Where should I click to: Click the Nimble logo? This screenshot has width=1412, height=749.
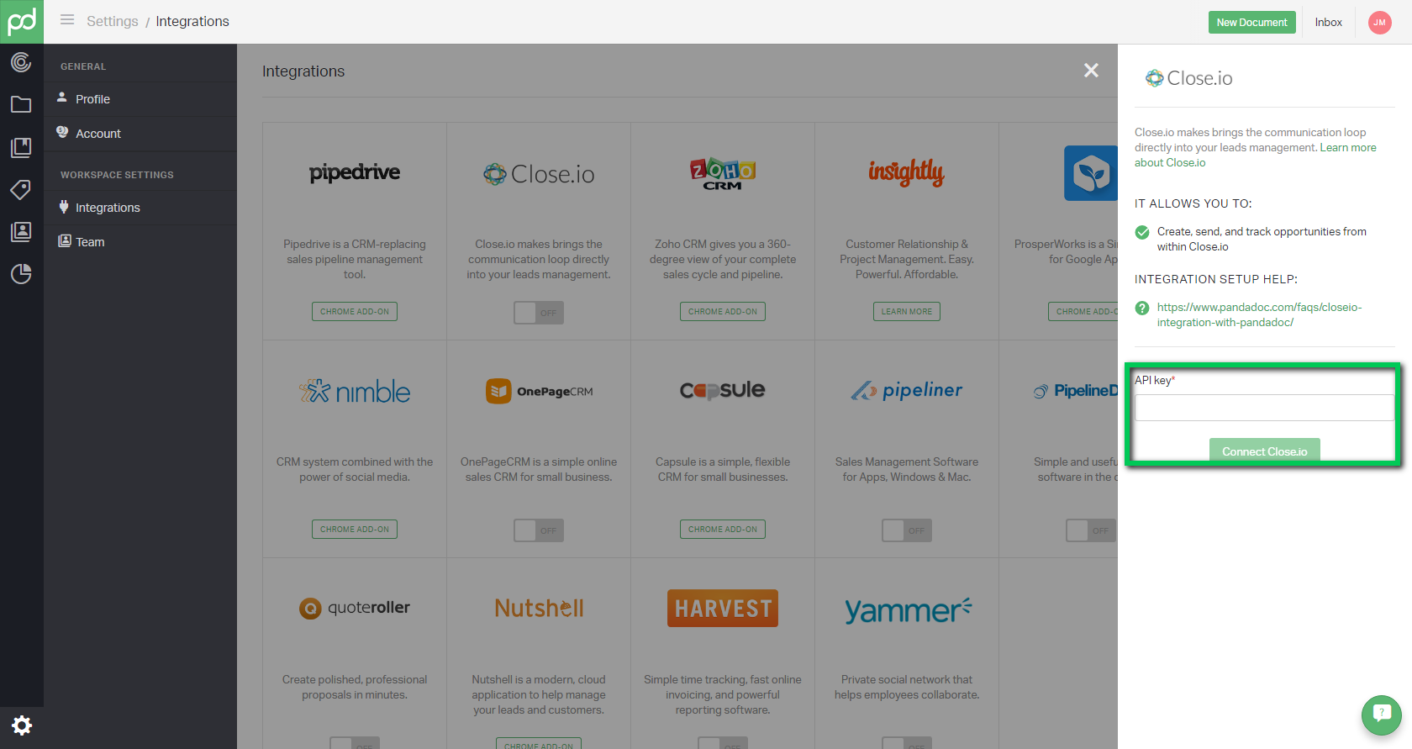point(355,391)
